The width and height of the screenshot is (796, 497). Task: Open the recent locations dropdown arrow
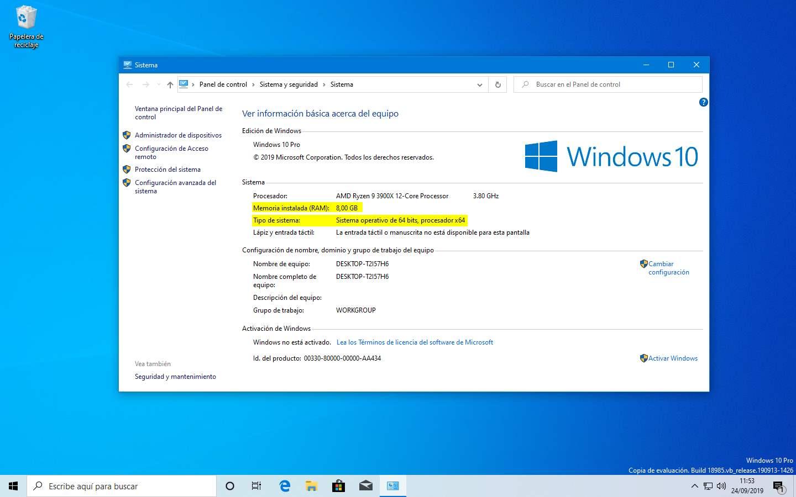point(159,84)
